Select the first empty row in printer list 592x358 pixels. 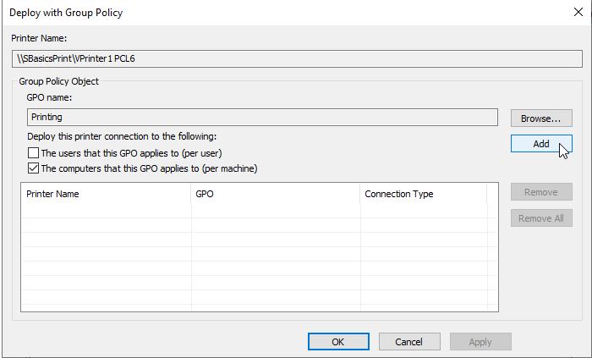pyautogui.click(x=260, y=211)
